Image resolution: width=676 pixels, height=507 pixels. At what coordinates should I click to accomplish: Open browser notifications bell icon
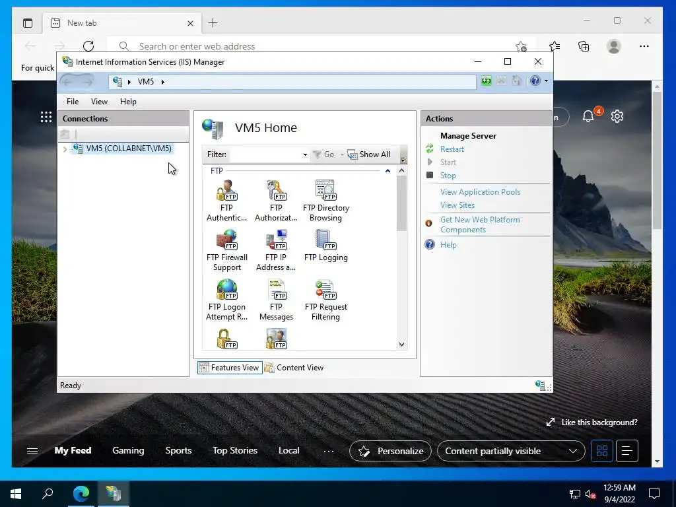[588, 116]
